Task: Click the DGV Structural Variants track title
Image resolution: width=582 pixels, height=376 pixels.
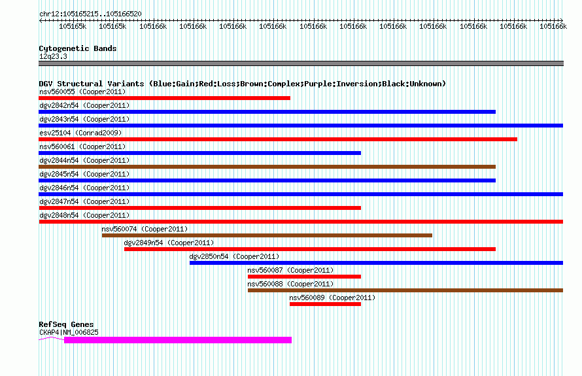Action: [243, 84]
